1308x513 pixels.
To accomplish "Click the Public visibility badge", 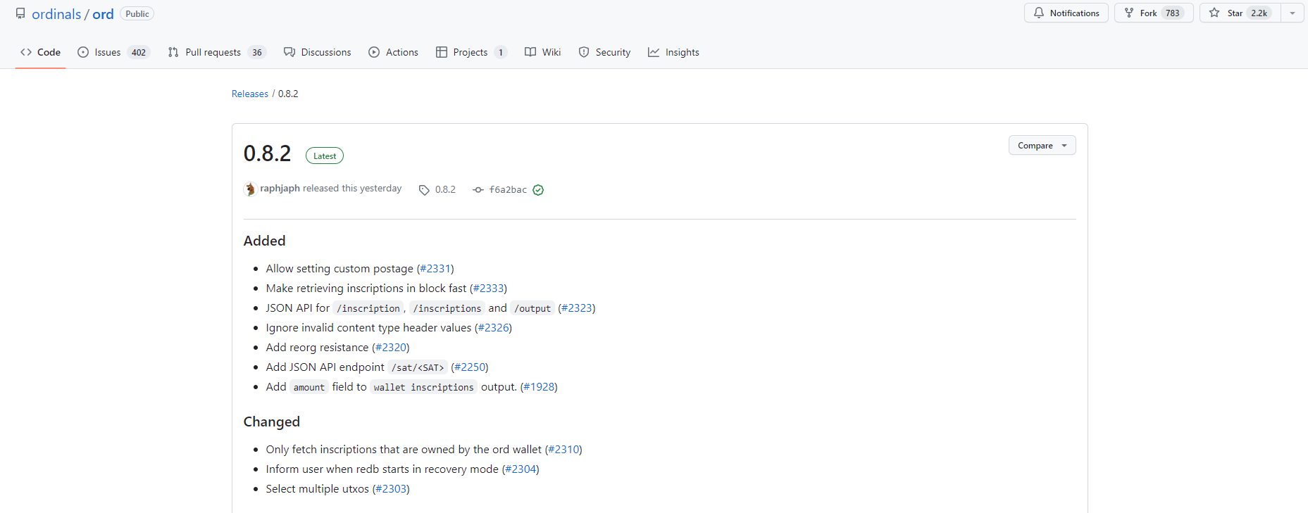I will tap(137, 14).
